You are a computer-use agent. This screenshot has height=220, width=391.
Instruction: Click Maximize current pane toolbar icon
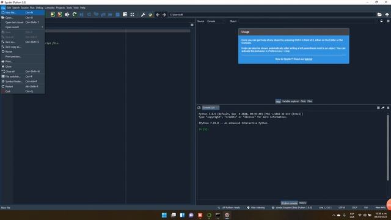tap(125, 15)
